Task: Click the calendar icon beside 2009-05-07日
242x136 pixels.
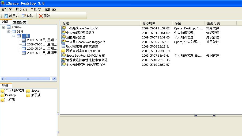Action: pos(24,49)
